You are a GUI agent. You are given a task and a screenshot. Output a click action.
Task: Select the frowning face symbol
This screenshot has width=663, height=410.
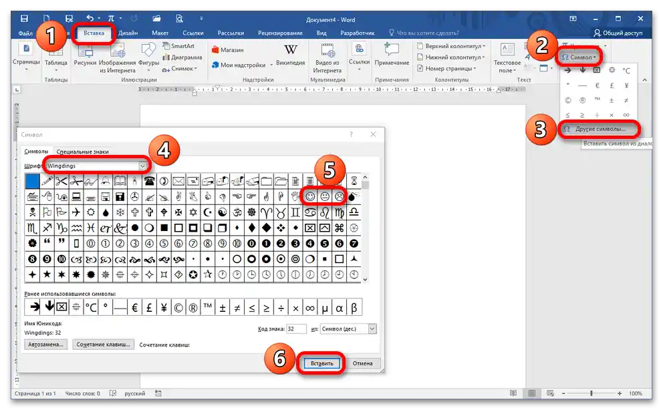339,197
